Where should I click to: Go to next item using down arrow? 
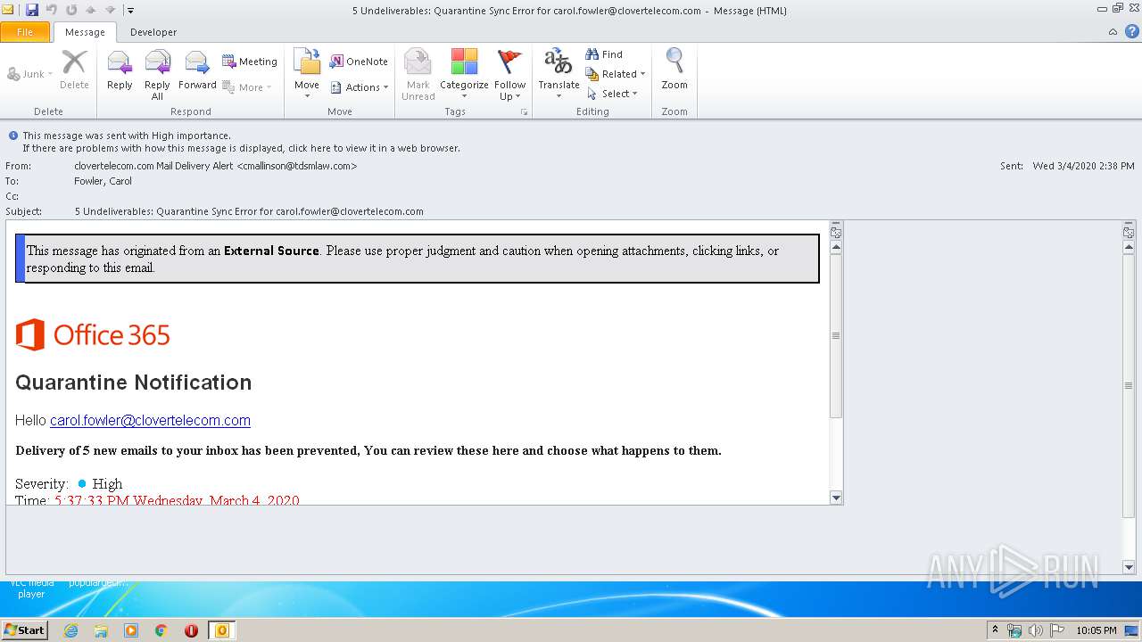110,10
